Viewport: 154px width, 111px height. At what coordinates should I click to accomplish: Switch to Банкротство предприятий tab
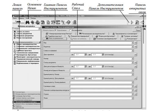click(79, 36)
